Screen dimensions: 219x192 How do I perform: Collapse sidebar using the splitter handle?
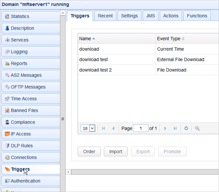(x=63, y=119)
